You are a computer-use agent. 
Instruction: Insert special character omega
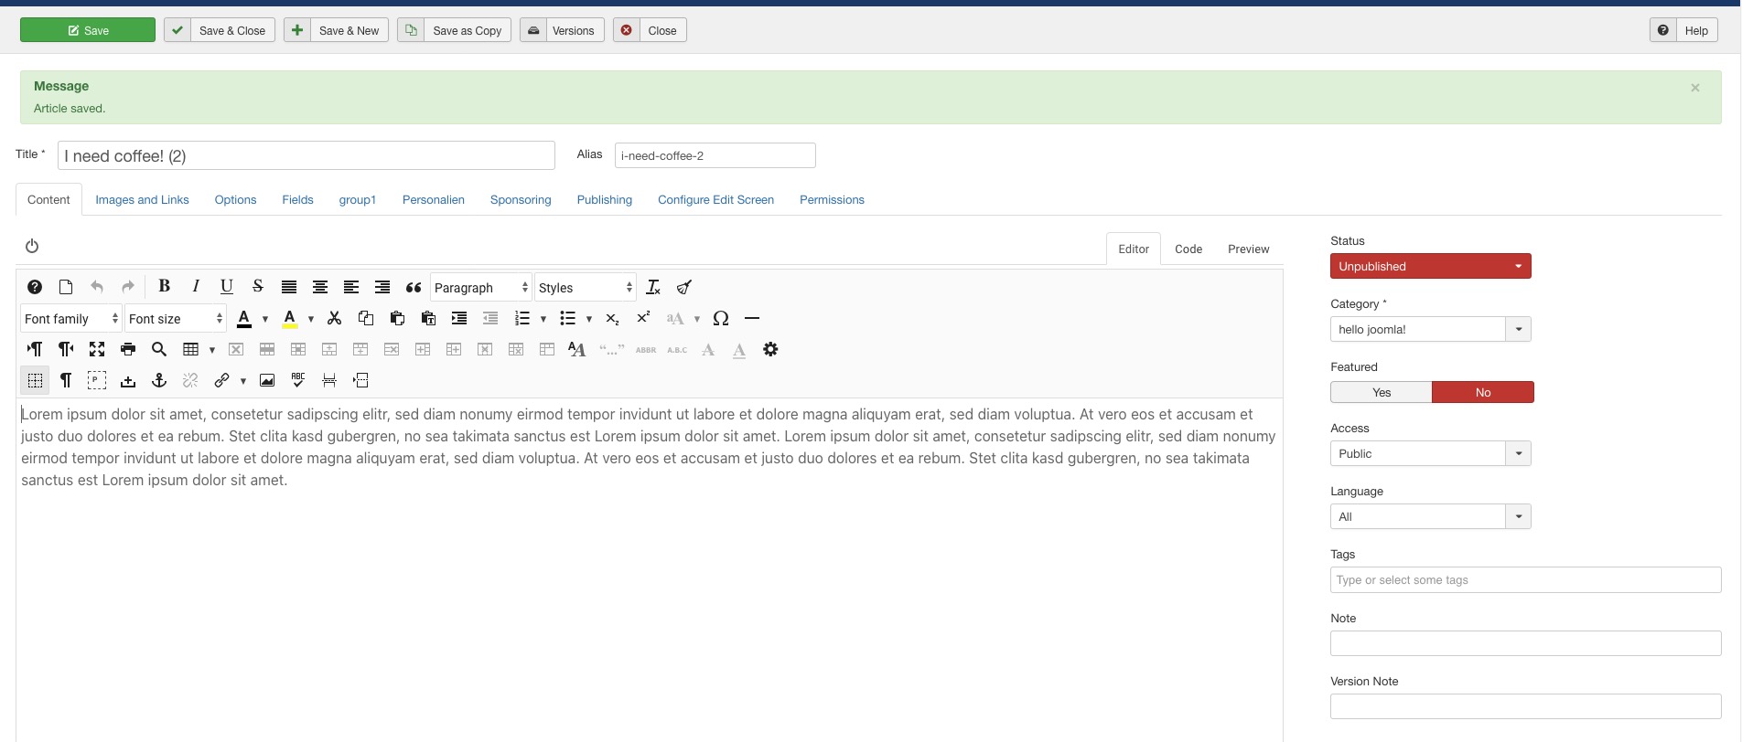pyautogui.click(x=721, y=318)
